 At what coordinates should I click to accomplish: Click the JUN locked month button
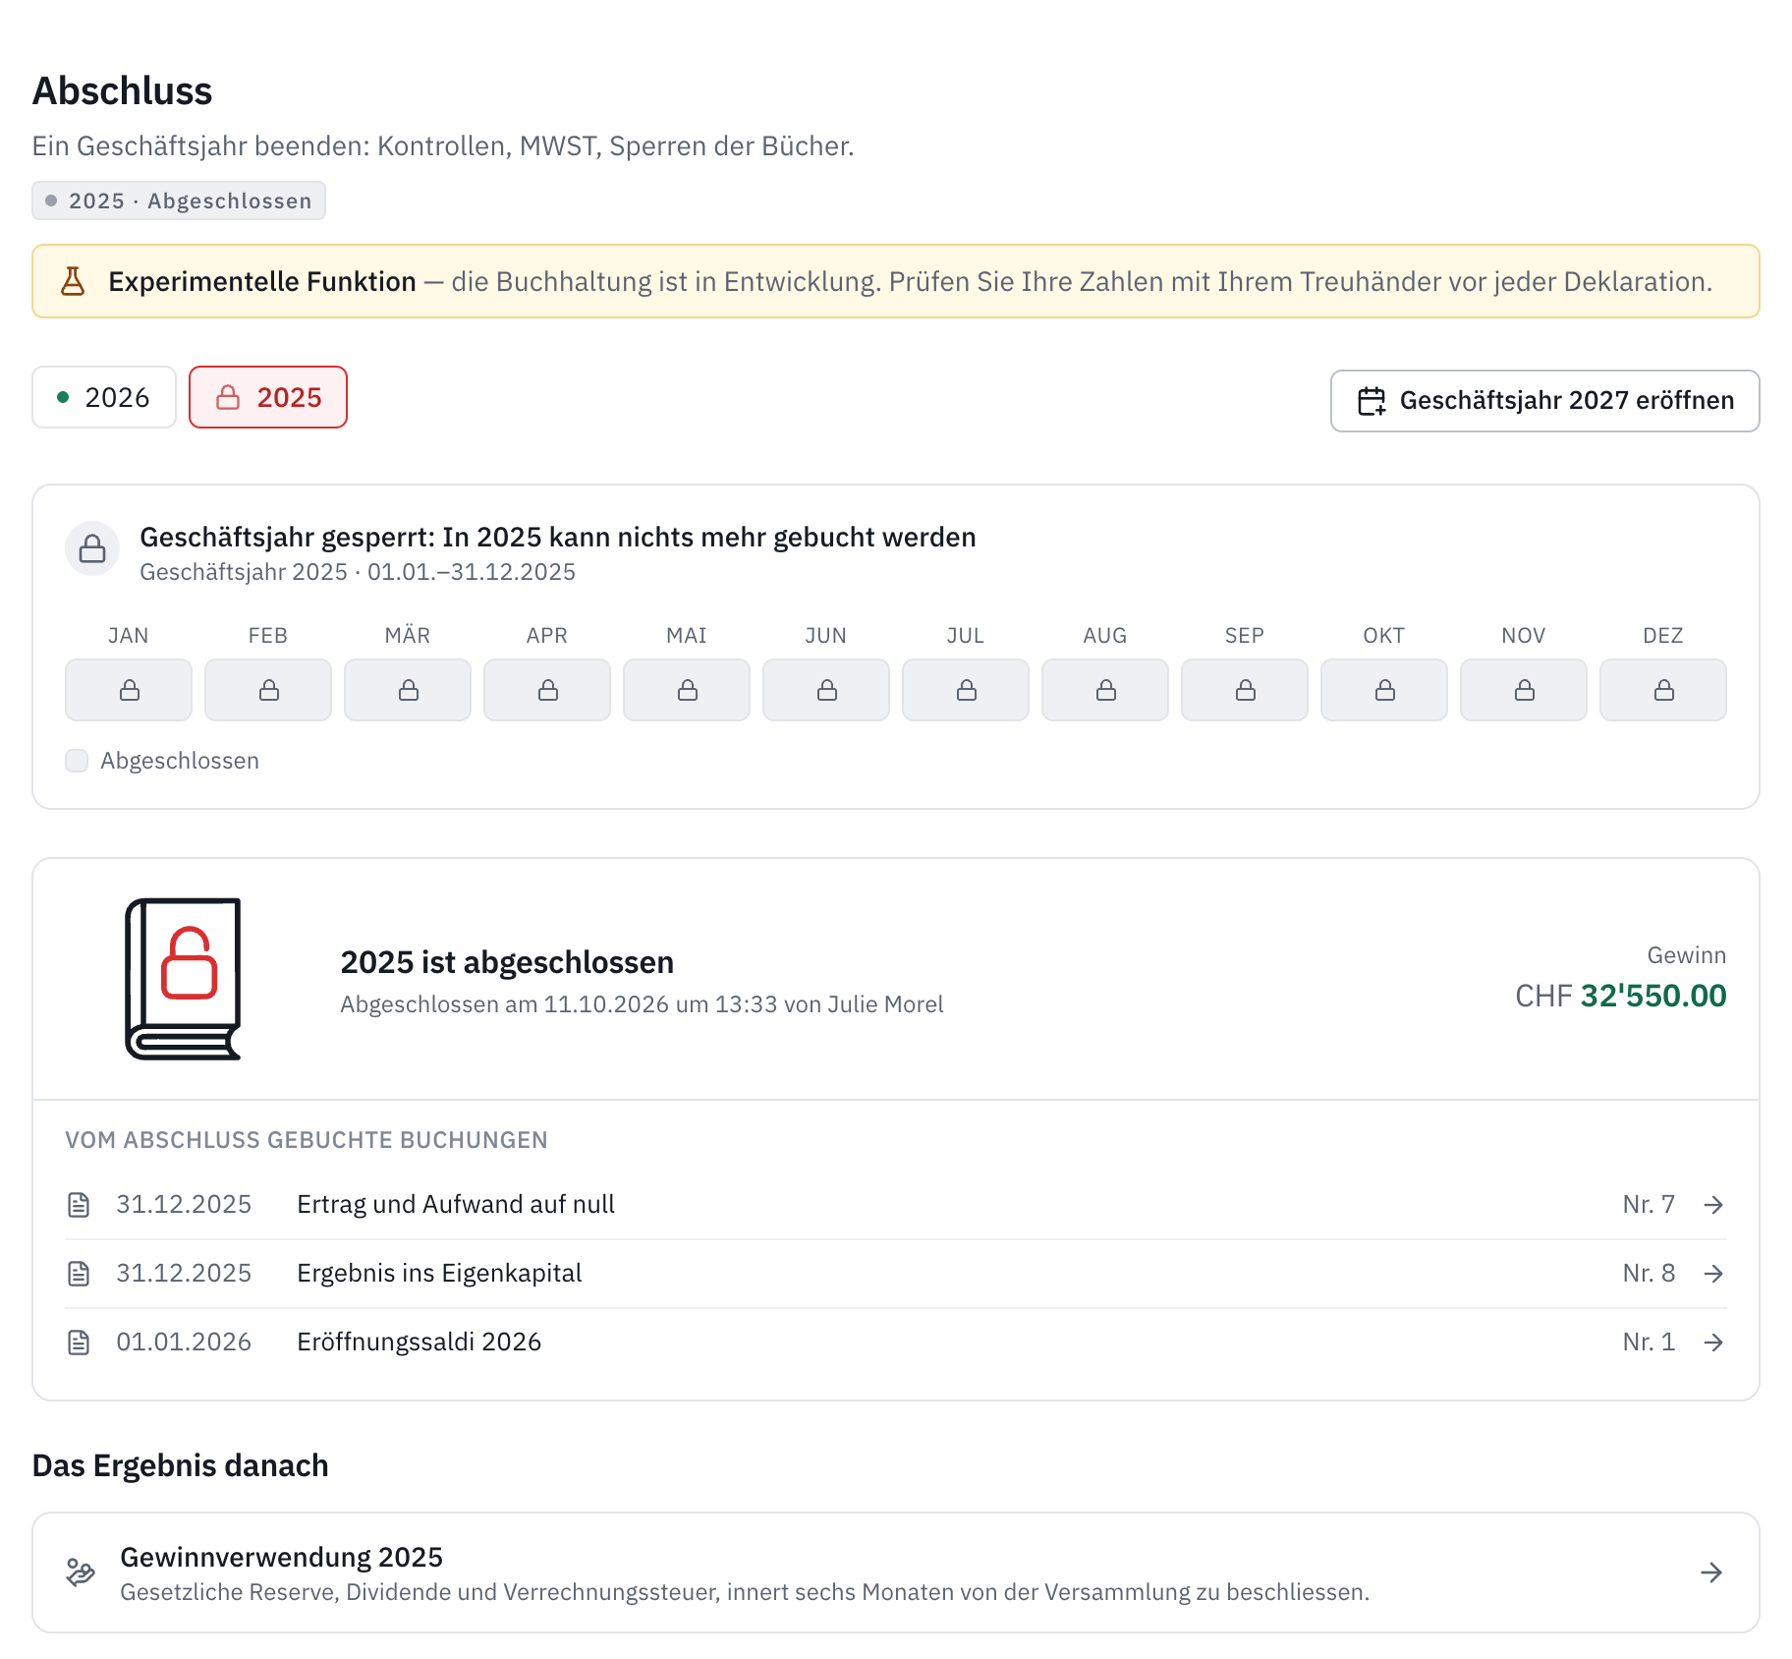tap(826, 690)
